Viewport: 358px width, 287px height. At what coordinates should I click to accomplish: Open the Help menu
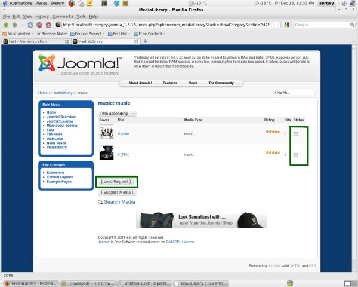pos(94,16)
